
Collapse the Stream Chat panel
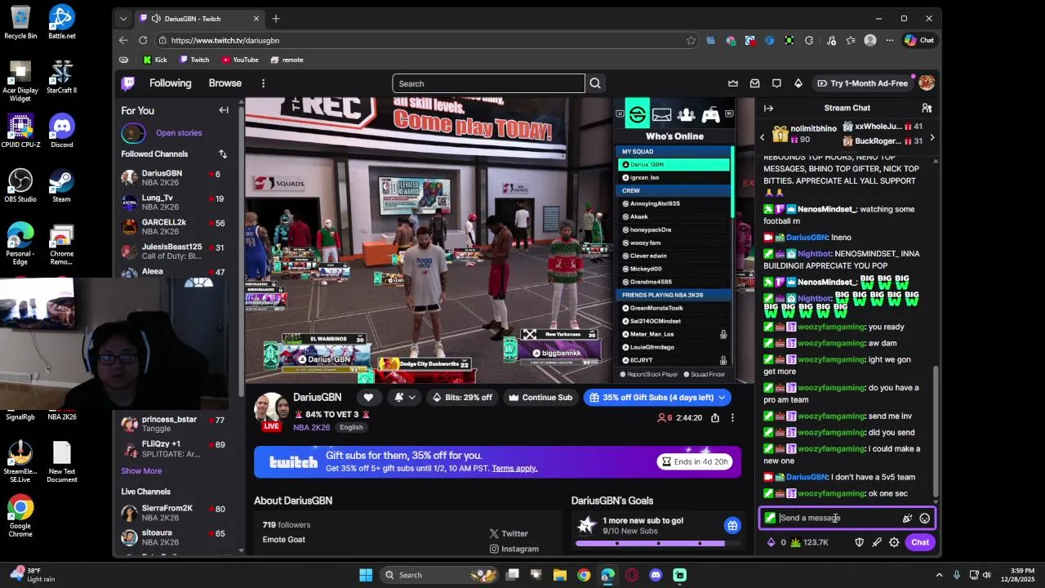[x=768, y=108]
